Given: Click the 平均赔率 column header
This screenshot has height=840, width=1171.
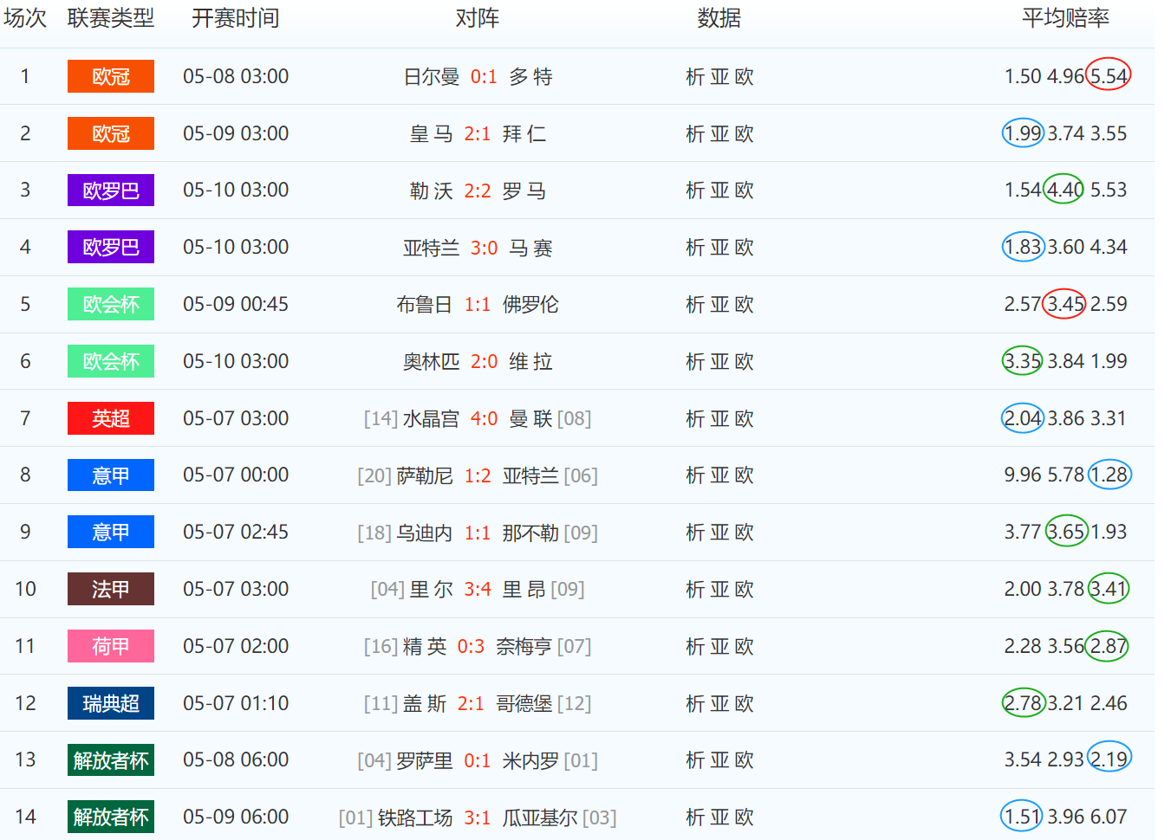Looking at the screenshot, I should [x=1066, y=18].
